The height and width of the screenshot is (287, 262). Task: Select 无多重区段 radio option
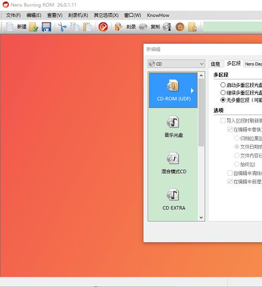click(x=223, y=100)
